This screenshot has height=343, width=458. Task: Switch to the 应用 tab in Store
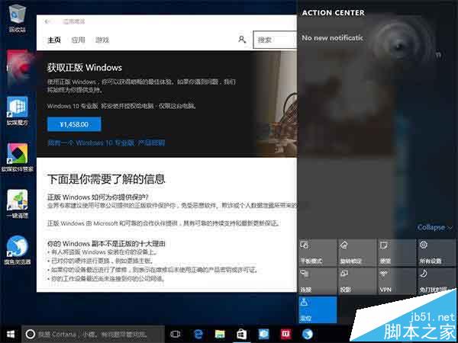pos(79,40)
